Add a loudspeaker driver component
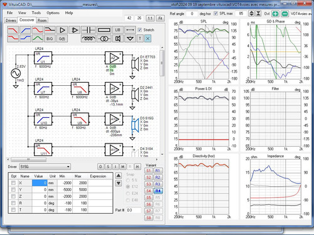The height and width of the screenshot is (235, 314). coord(117,38)
